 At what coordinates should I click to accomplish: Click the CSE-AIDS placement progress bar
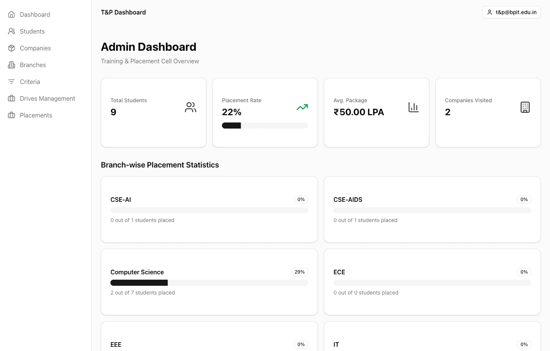click(432, 210)
